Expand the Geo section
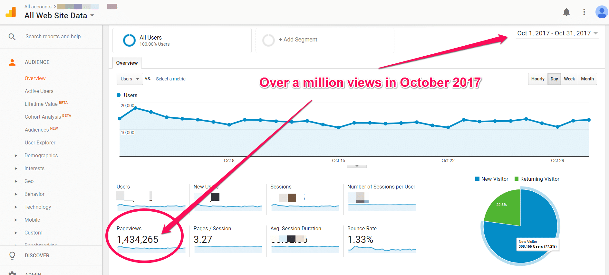The image size is (609, 275). point(16,181)
